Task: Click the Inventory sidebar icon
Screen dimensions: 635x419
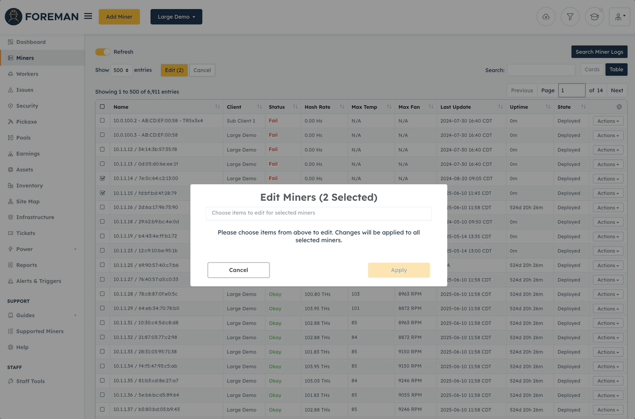Action: [x=11, y=186]
